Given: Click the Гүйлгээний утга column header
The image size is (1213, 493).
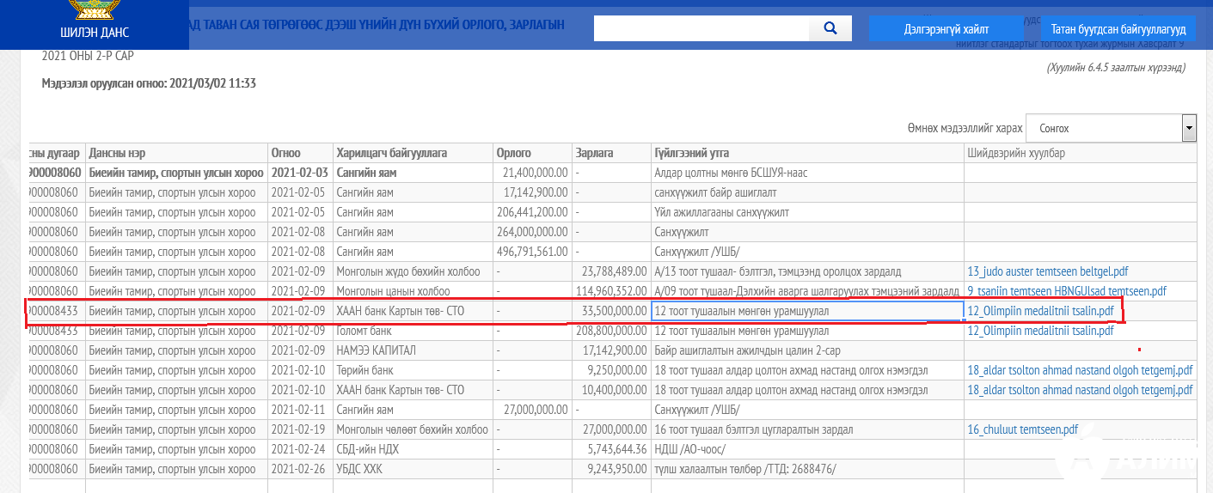Looking at the screenshot, I should click(x=807, y=153).
